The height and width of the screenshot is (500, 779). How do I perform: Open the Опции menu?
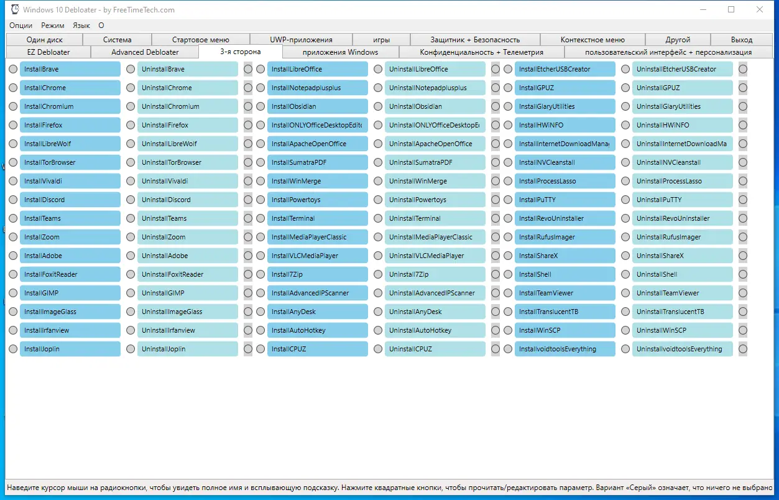[21, 25]
